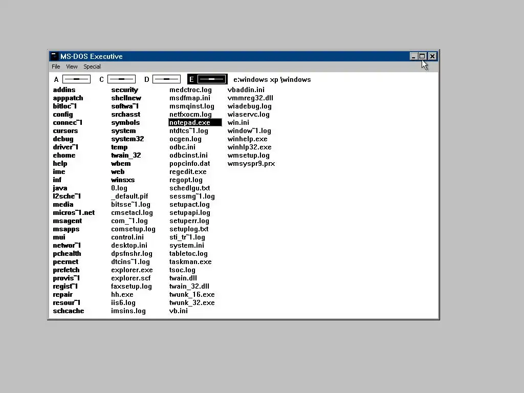Minimize the MS-DOS Executive window
The height and width of the screenshot is (393, 524).
pyautogui.click(x=413, y=56)
